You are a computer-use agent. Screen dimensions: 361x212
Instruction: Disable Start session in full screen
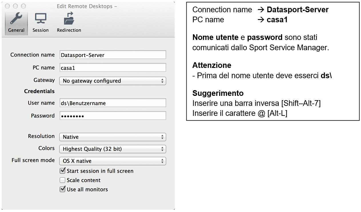(62, 171)
